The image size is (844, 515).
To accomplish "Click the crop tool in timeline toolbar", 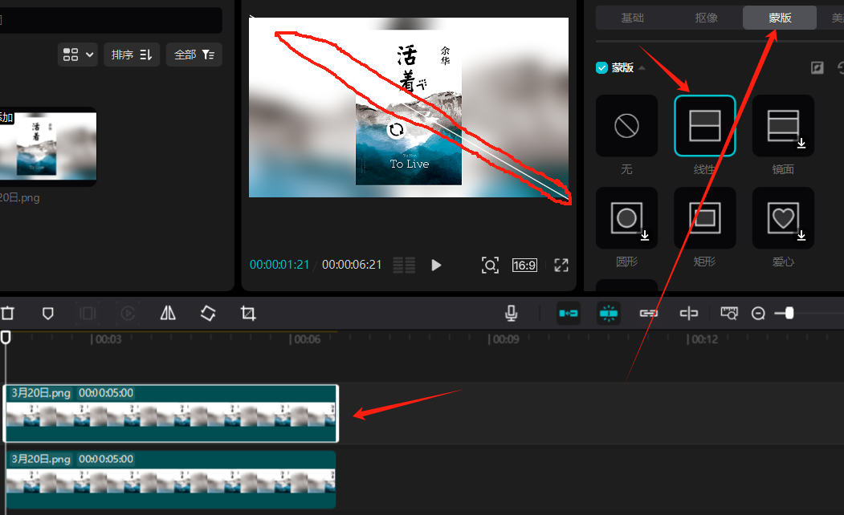I will (x=248, y=314).
